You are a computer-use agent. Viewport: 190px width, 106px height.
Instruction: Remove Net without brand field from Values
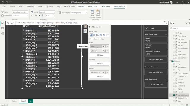104,72
